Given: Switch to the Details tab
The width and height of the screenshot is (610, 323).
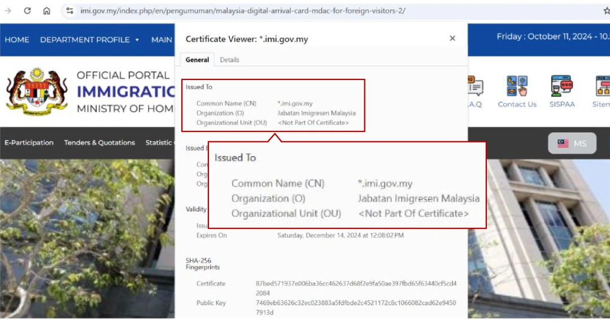Looking at the screenshot, I should coord(229,60).
